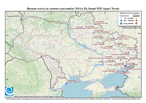Click the orange flame icon in the legend
The height and width of the screenshot is (103, 146).
(x=136, y=23)
